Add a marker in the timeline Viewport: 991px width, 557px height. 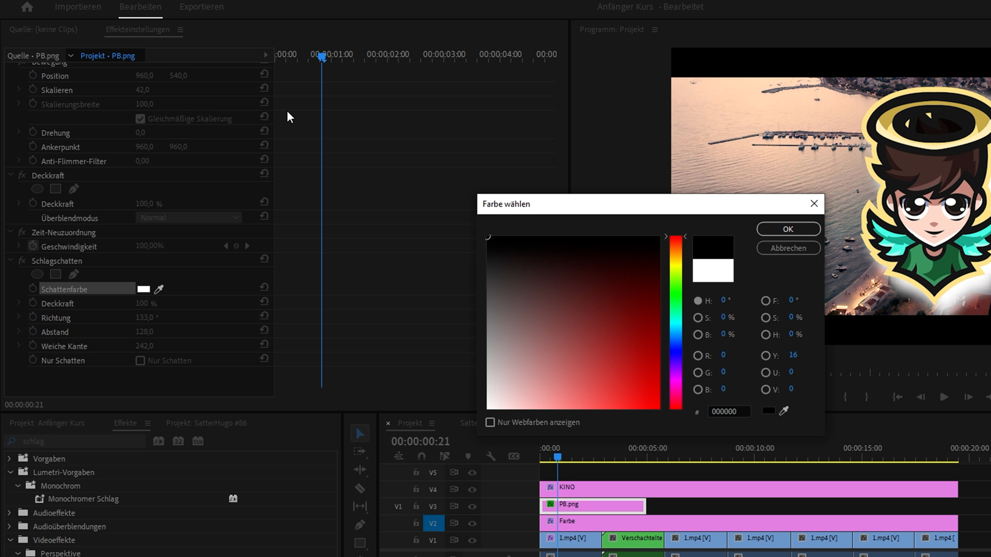468,456
